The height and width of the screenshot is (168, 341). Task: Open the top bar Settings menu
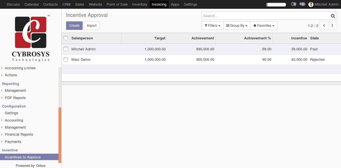[191, 4]
